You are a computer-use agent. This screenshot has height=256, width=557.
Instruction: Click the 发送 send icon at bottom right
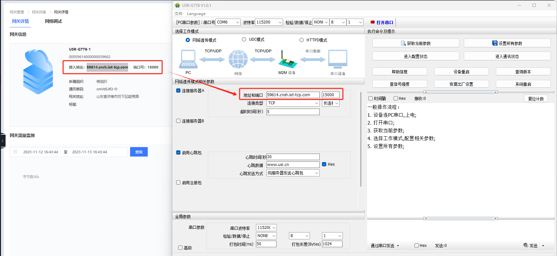[x=526, y=245]
